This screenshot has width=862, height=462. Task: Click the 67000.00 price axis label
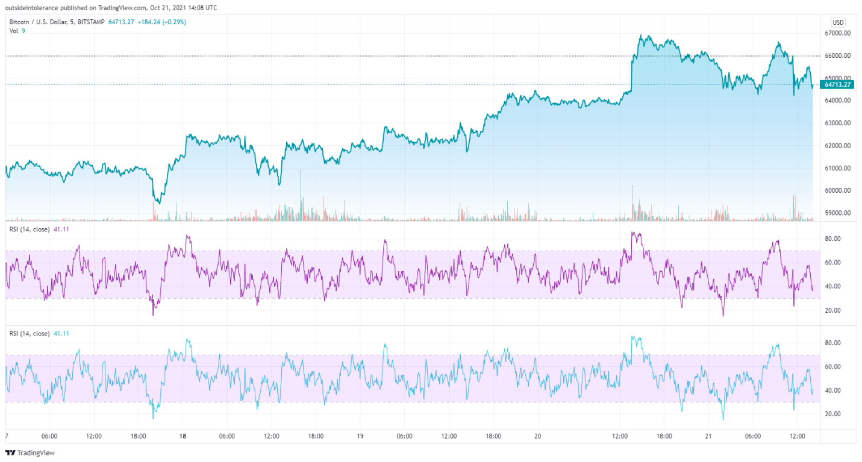[837, 33]
